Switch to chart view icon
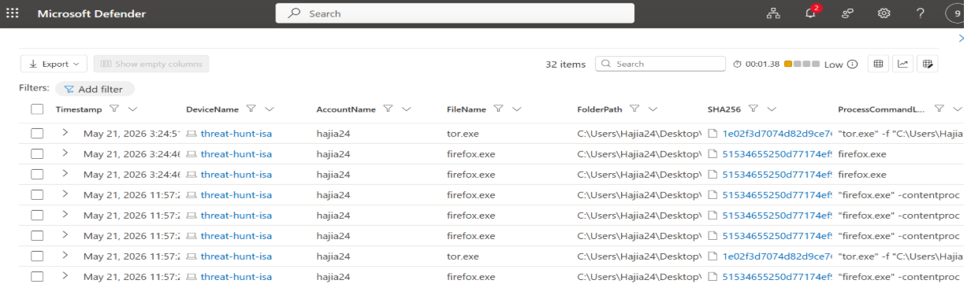This screenshot has height=284, width=971. pyautogui.click(x=902, y=64)
